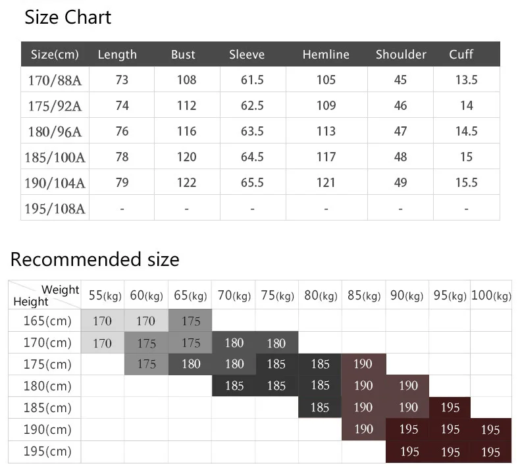Select the 195/108A size row label
This screenshot has width=520, height=474.
point(55,209)
